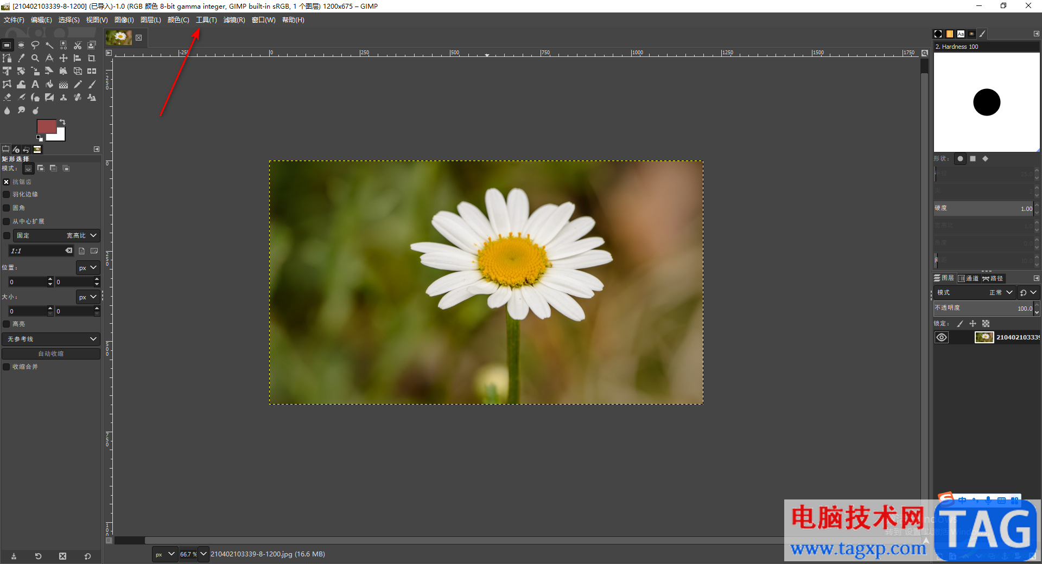
Task: Open status bar px unit dropdown
Action: [165, 554]
